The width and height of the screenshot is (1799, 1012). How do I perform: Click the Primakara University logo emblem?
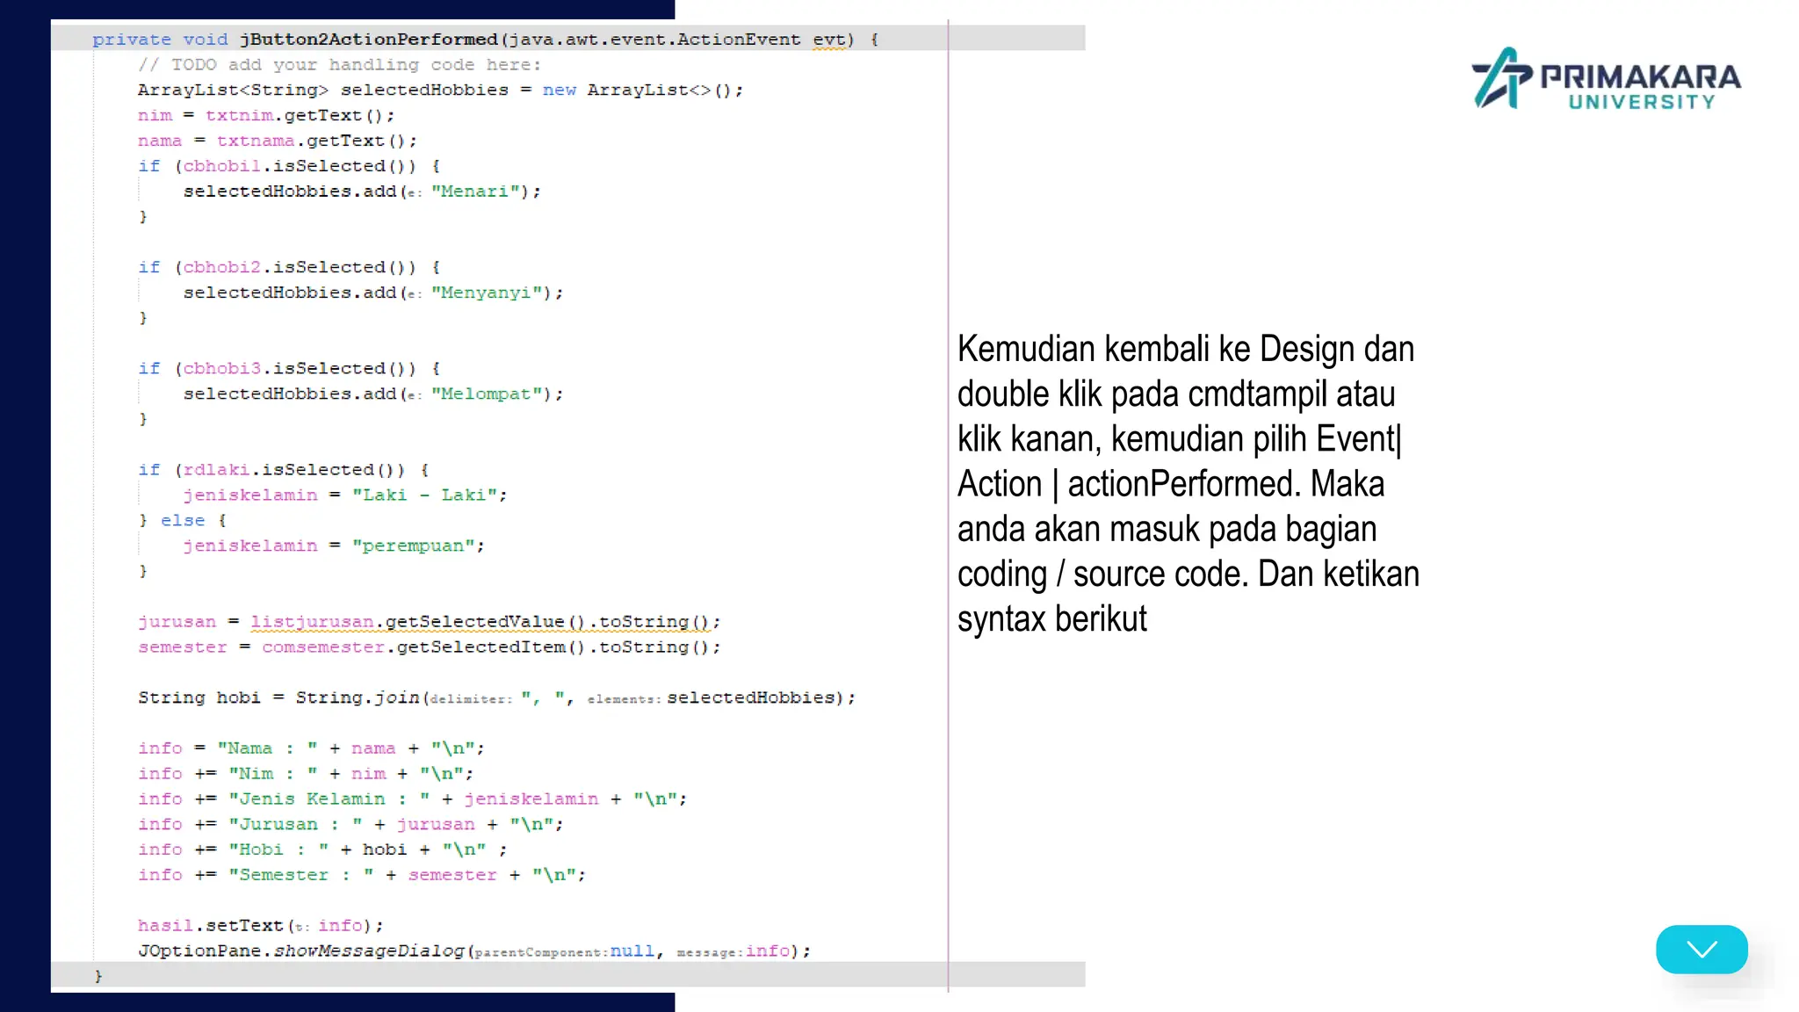[1500, 78]
